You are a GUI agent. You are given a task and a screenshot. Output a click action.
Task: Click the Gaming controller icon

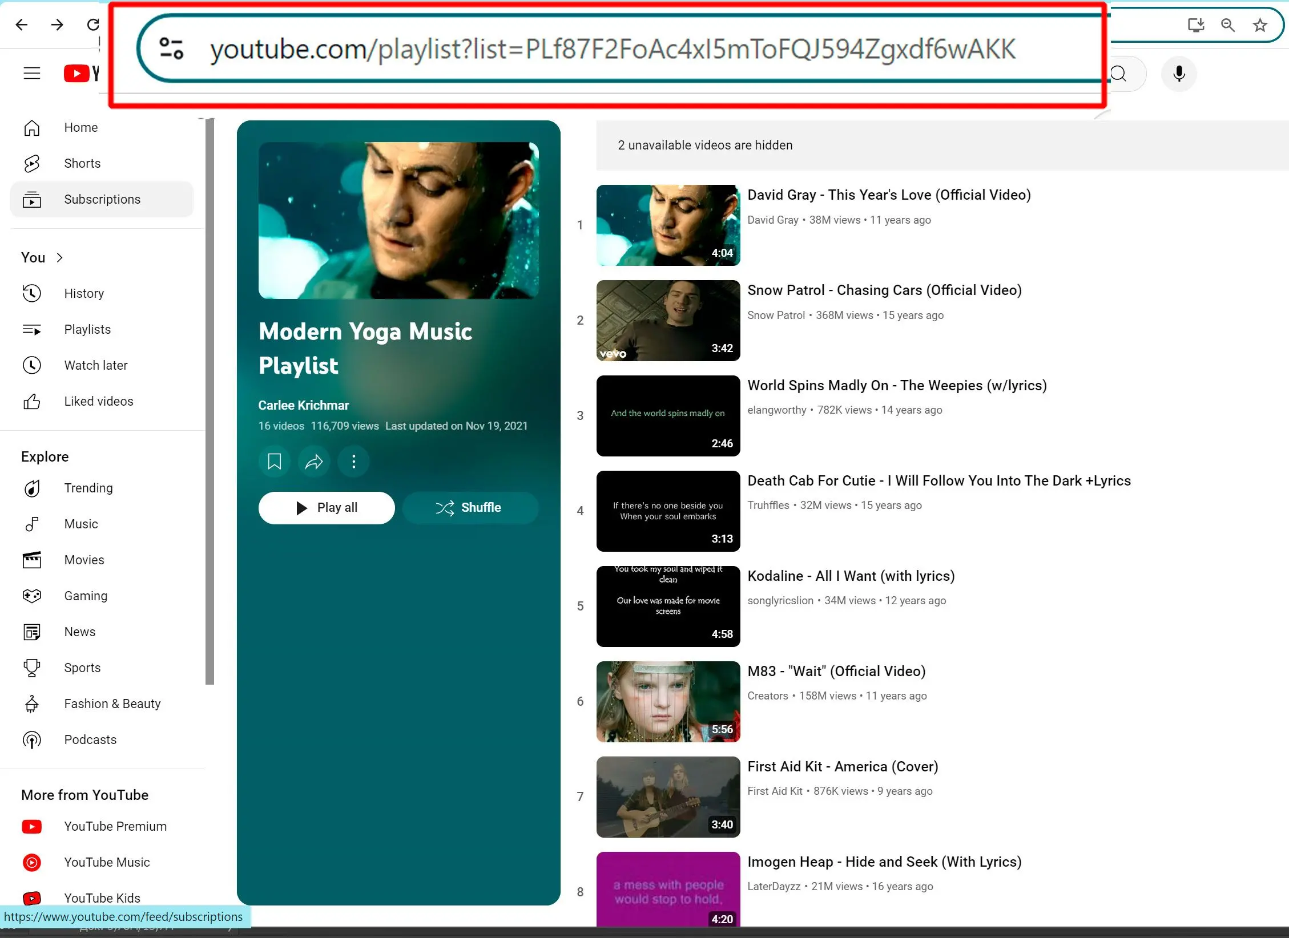pos(32,596)
